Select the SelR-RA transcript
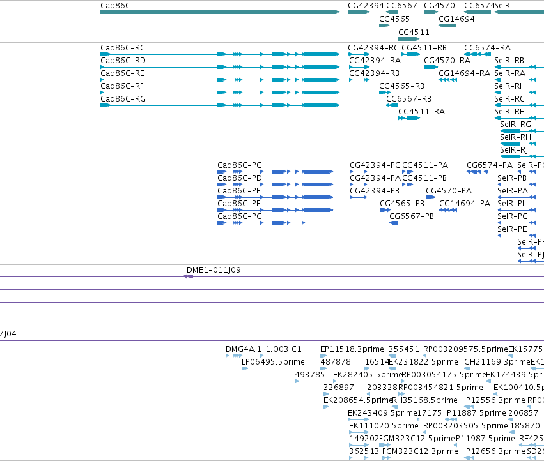Screen dimensions: 544x461 click(519, 80)
